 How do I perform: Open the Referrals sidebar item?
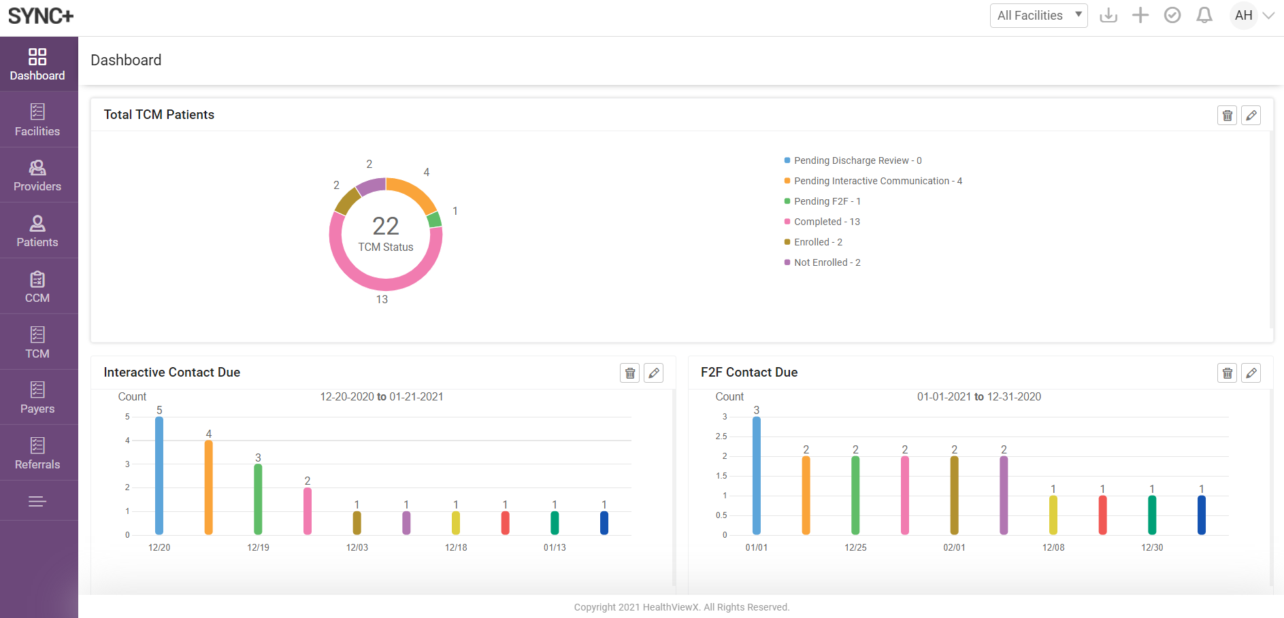pos(37,453)
